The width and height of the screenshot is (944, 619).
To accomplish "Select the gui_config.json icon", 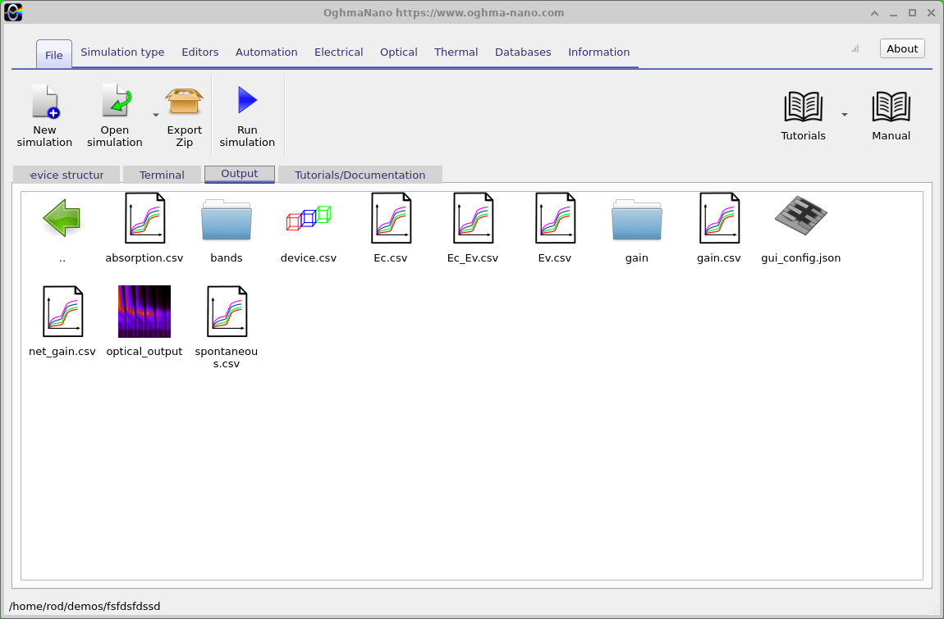I will pyautogui.click(x=800, y=215).
